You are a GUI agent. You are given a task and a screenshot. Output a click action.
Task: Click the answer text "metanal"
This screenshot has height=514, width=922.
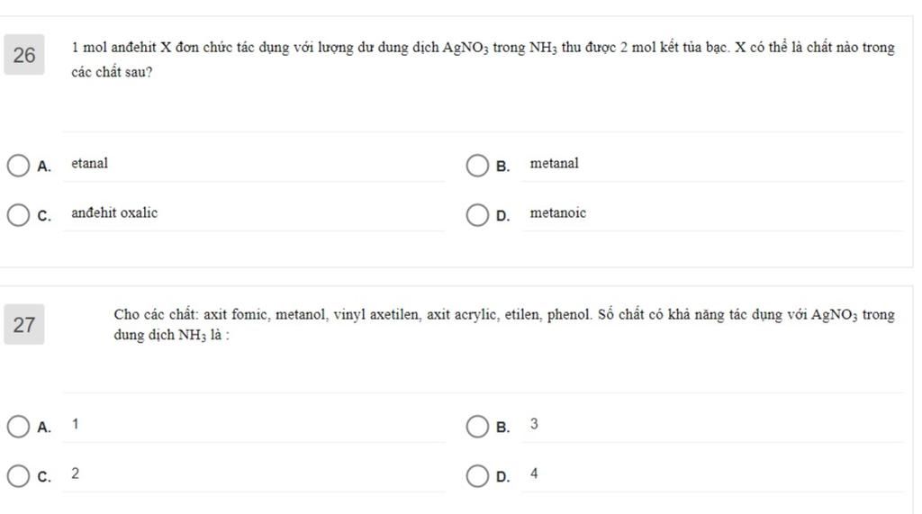(x=554, y=164)
